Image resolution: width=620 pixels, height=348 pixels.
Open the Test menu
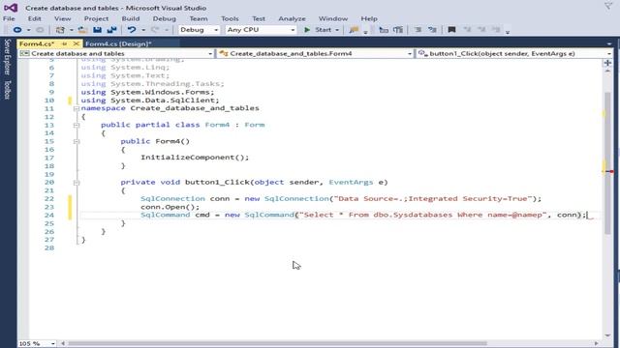(x=259, y=18)
